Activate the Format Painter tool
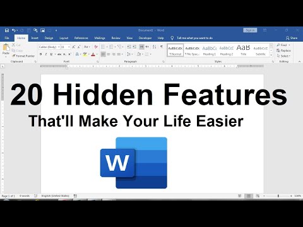 [23, 56]
